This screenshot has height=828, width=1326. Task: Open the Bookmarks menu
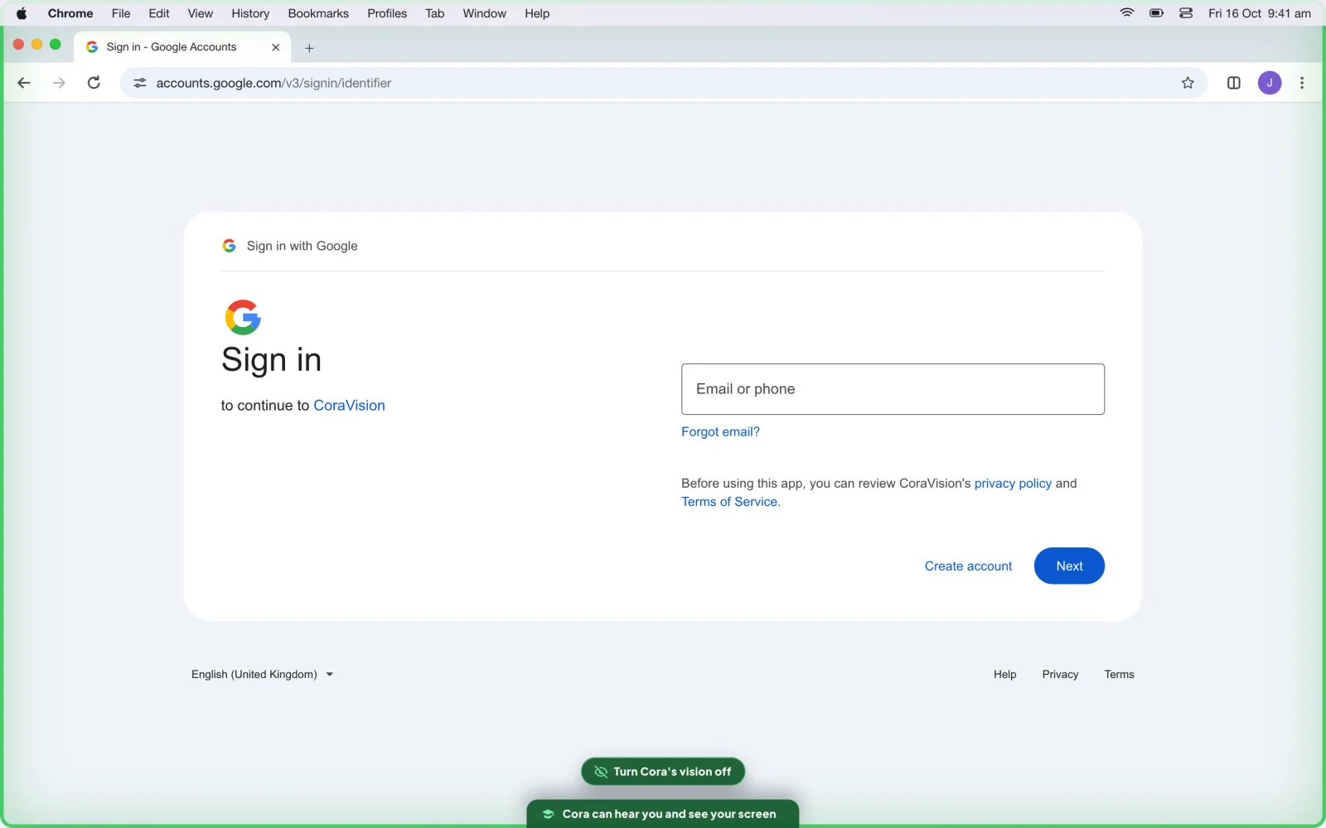tap(318, 13)
